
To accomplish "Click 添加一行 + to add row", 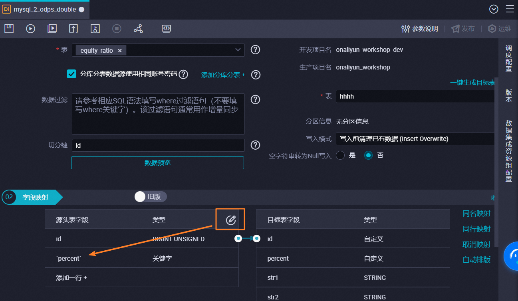I will click(71, 277).
